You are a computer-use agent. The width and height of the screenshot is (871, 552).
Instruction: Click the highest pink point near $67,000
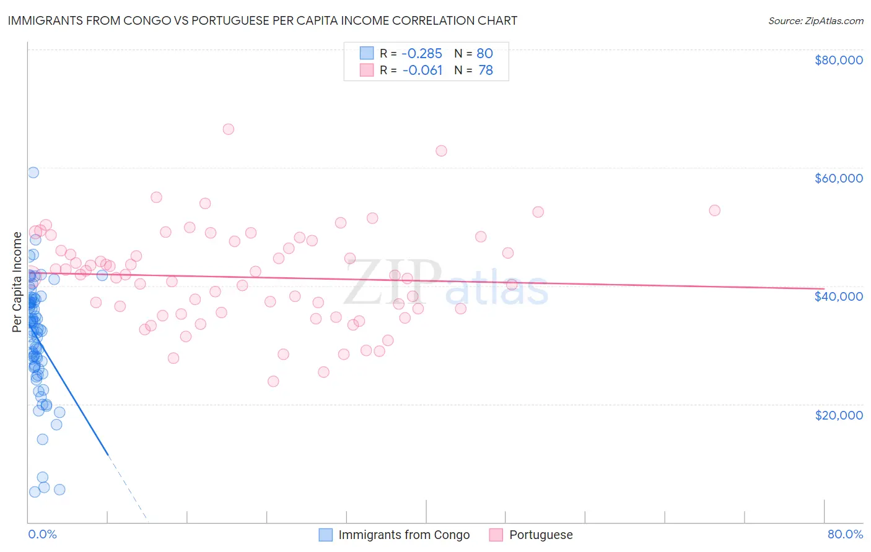(x=228, y=129)
